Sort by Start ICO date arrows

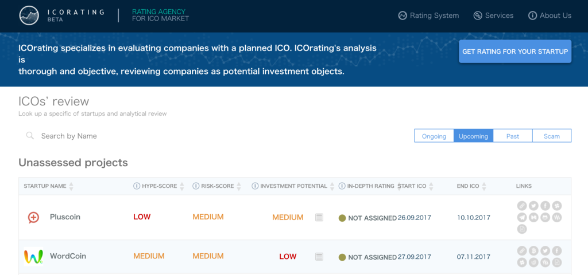point(431,186)
